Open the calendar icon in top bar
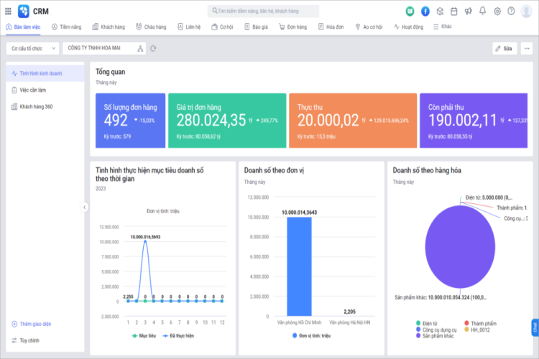This screenshot has width=539, height=359. tap(453, 11)
